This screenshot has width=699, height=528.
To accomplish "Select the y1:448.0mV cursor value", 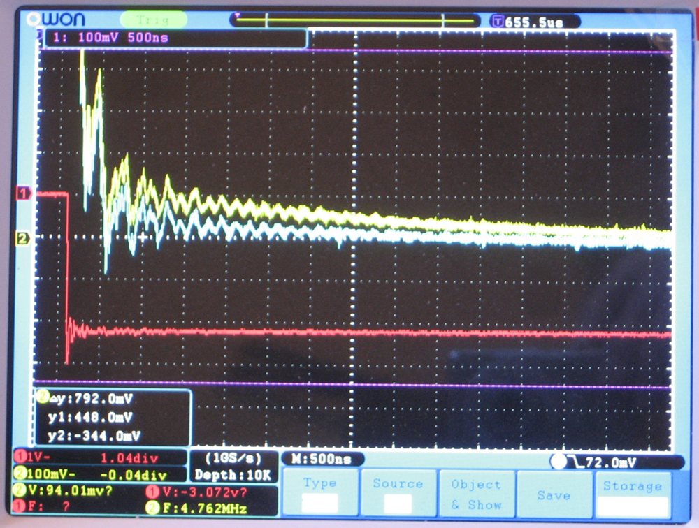I will [90, 417].
